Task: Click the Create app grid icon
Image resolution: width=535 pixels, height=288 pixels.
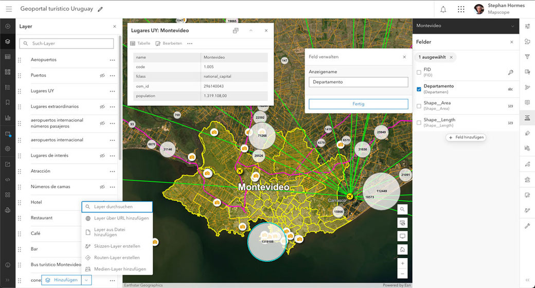Action: 8,195
